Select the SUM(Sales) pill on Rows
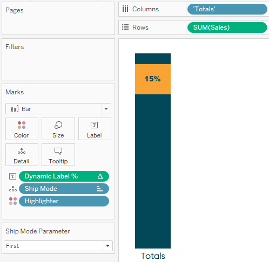269x262 pixels. 227,27
